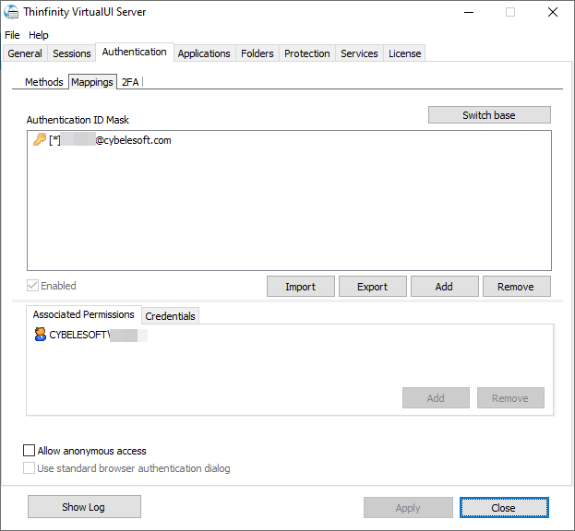Click Remove in the Associated Permissions panel

[510, 397]
